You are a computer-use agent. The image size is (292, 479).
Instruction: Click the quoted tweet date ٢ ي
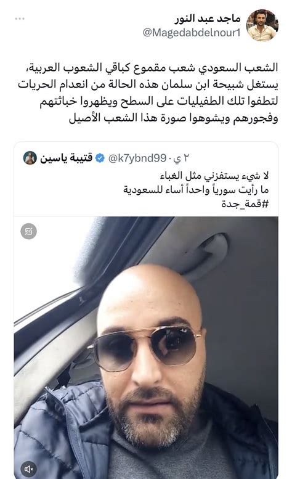click(181, 158)
